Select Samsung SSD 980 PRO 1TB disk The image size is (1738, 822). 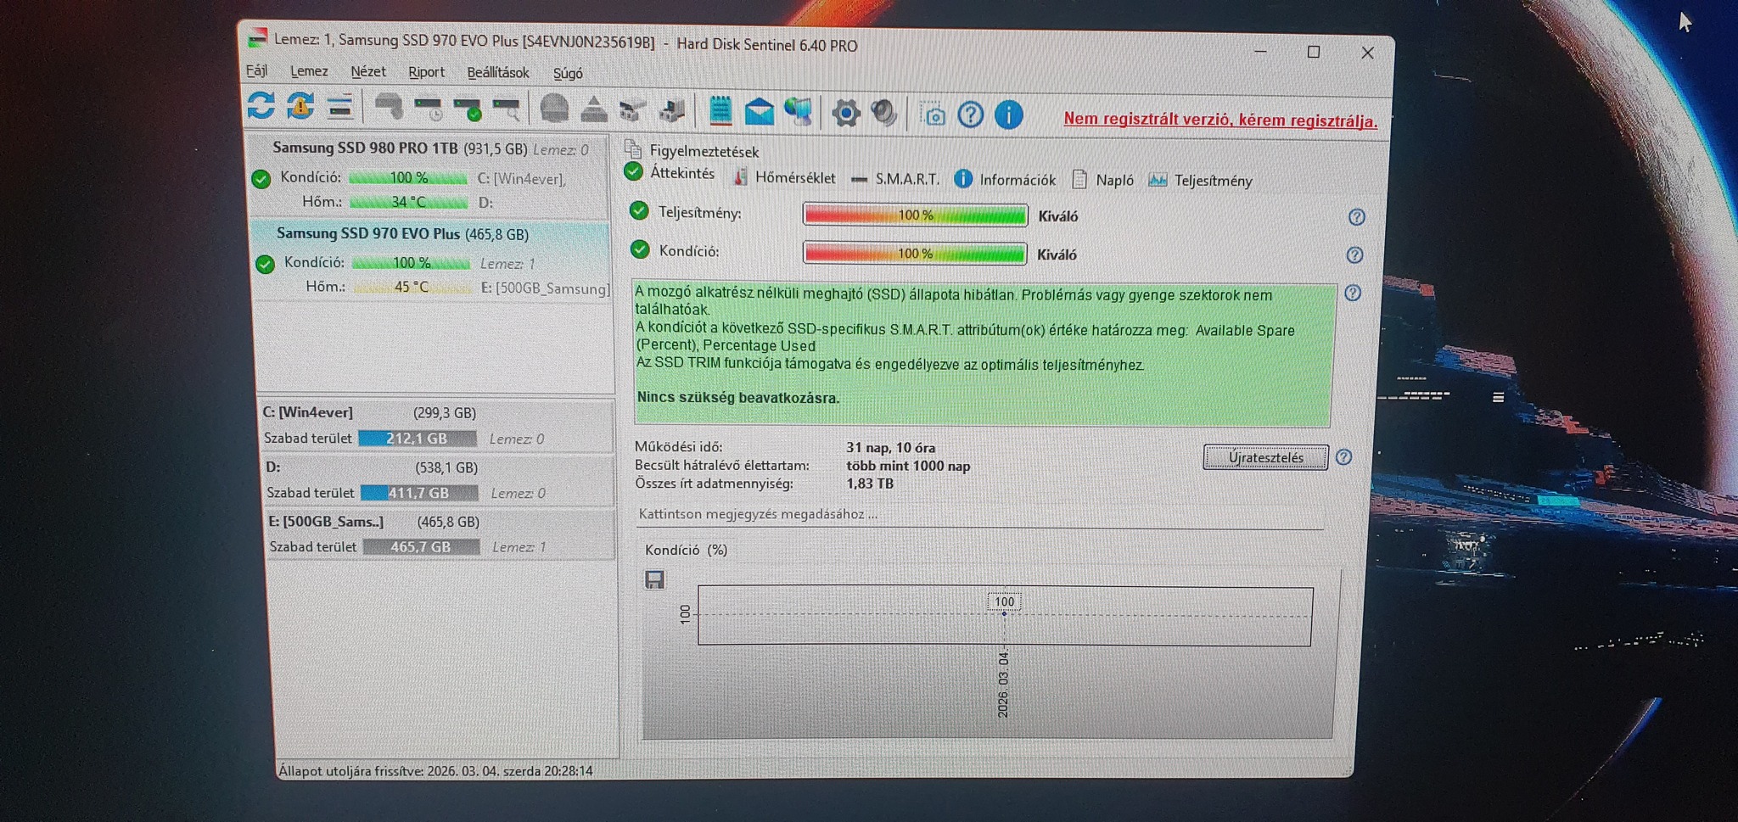coord(431,176)
